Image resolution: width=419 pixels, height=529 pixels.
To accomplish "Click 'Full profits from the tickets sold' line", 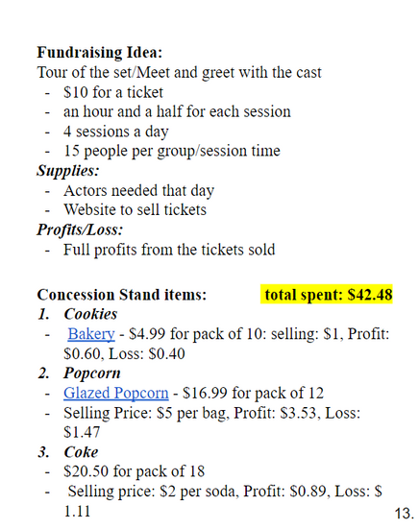I will 169,250.
